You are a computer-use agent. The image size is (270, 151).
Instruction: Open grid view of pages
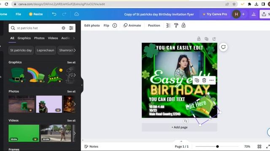tap(259, 146)
